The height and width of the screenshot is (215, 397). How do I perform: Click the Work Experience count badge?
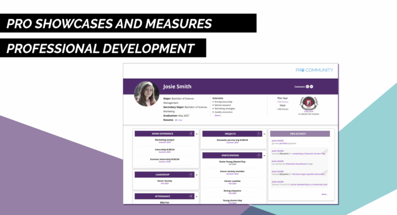[x=191, y=133]
